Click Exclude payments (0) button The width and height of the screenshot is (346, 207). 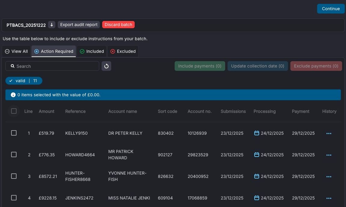tap(316, 66)
